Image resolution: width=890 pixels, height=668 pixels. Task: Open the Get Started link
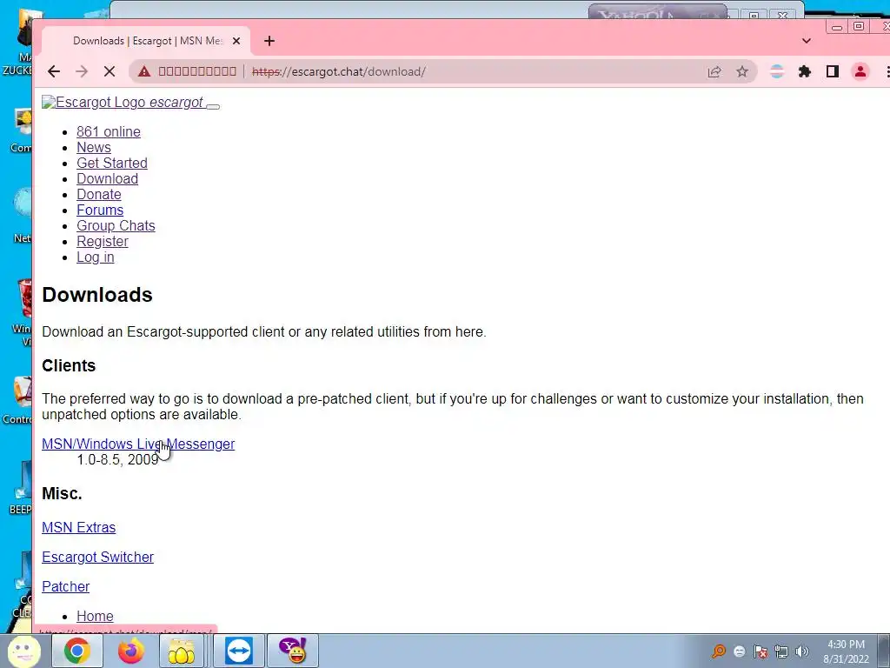(112, 163)
